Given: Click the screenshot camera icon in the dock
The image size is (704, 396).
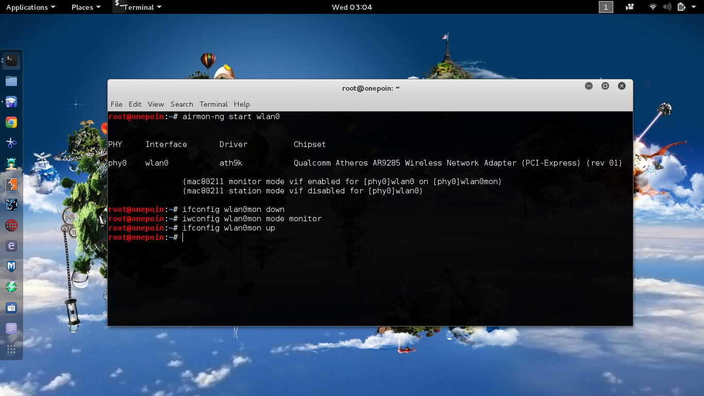Looking at the screenshot, I should (11, 308).
